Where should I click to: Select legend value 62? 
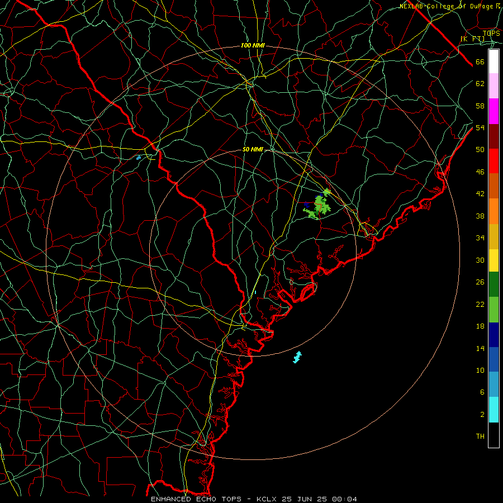point(480,84)
